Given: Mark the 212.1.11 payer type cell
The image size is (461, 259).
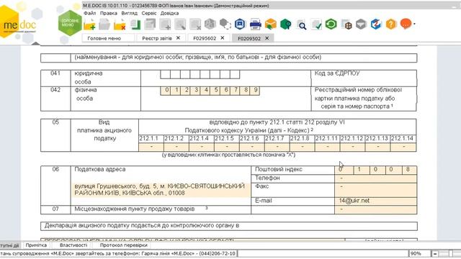Looking at the screenshot, I should [x=328, y=147].
